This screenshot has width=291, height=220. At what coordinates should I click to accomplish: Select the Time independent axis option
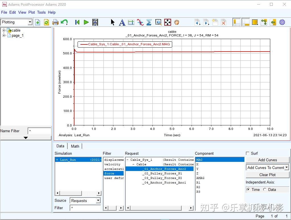point(248,190)
